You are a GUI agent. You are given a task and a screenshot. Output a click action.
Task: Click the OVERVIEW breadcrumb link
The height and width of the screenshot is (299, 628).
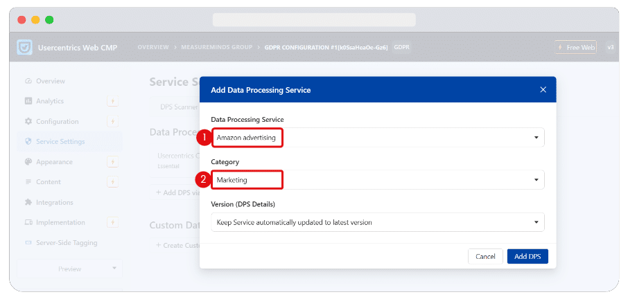153,47
